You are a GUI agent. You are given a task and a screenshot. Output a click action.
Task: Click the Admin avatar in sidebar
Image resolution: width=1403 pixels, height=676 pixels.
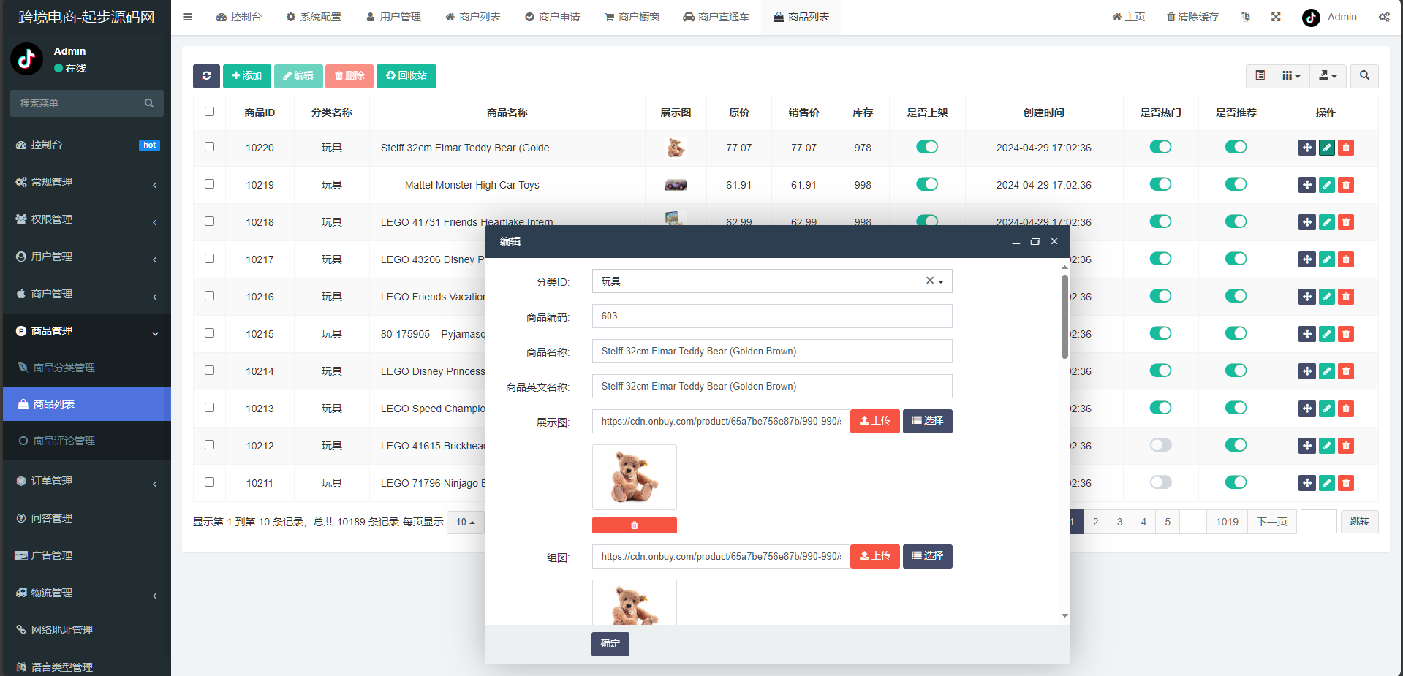click(x=27, y=59)
